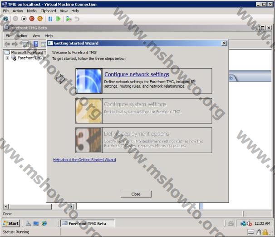Viewport: 275px width, 237px height.
Task: Click the partially hidden tab right of the wizard
Action: (x=232, y=78)
